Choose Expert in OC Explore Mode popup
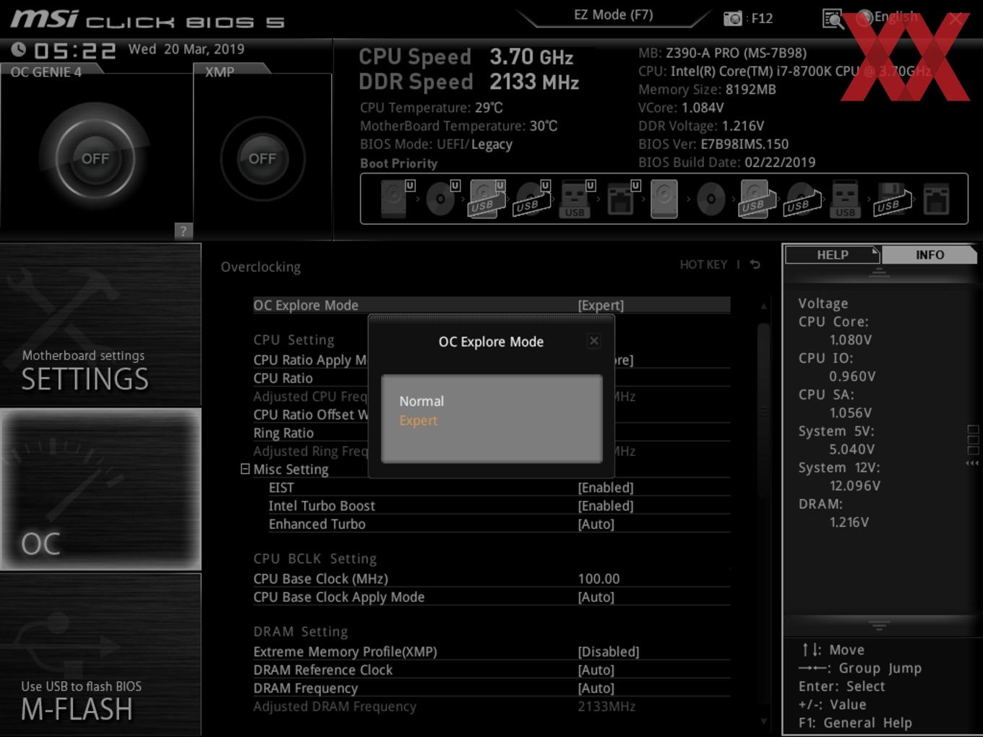 point(418,421)
